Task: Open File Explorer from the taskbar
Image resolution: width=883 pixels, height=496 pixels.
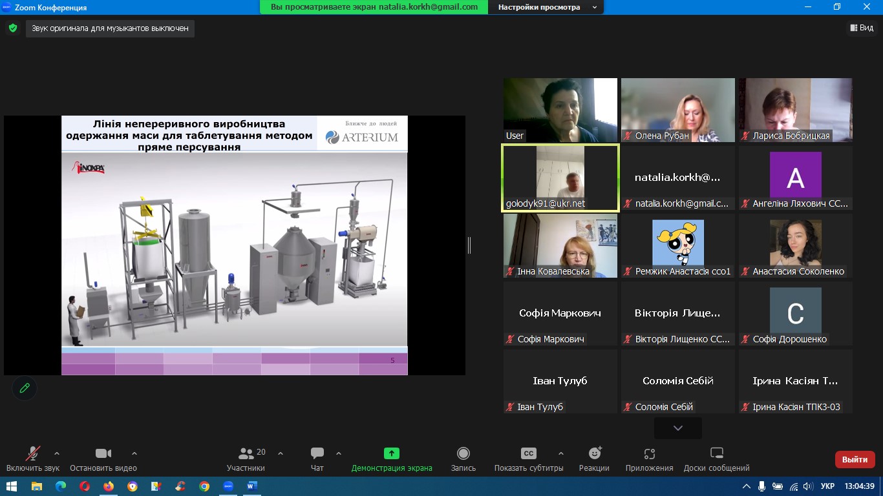Action: [37, 486]
